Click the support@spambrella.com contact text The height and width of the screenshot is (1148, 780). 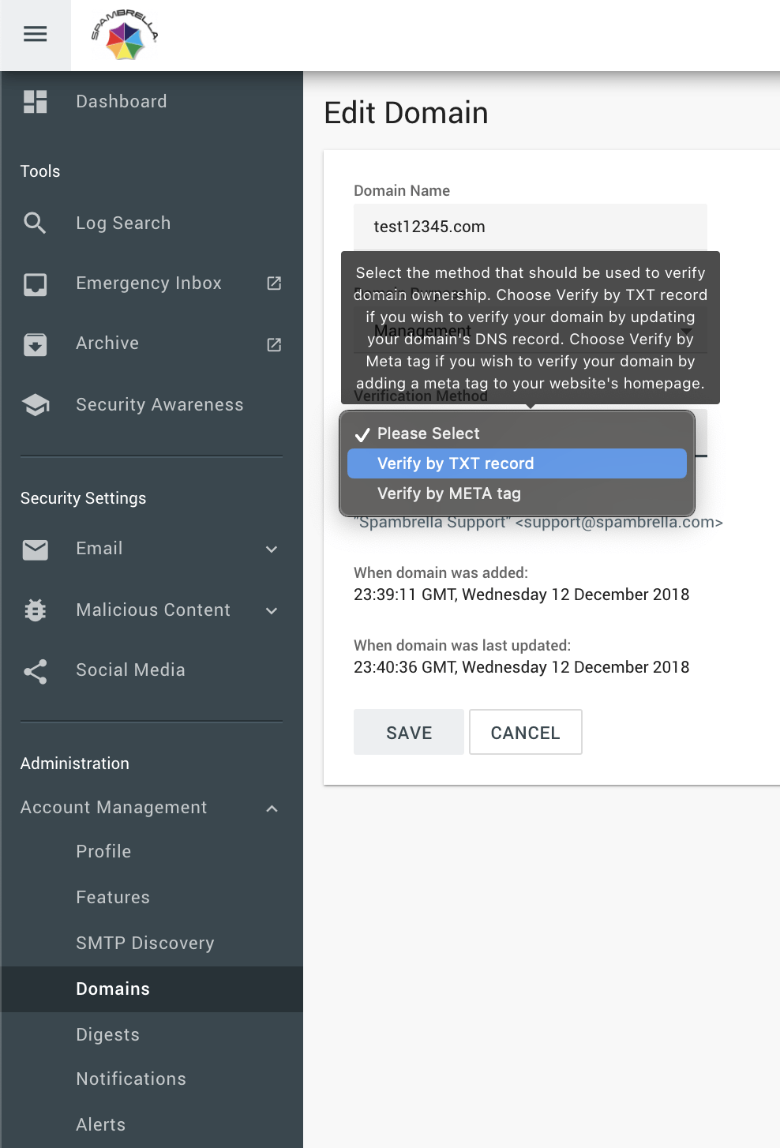point(538,522)
